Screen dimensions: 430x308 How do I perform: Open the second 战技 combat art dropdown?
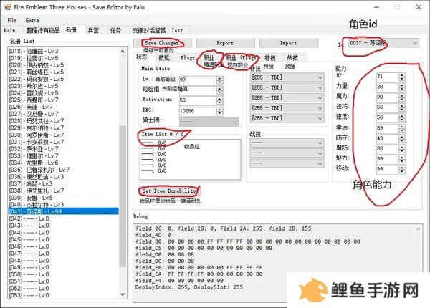(287, 153)
